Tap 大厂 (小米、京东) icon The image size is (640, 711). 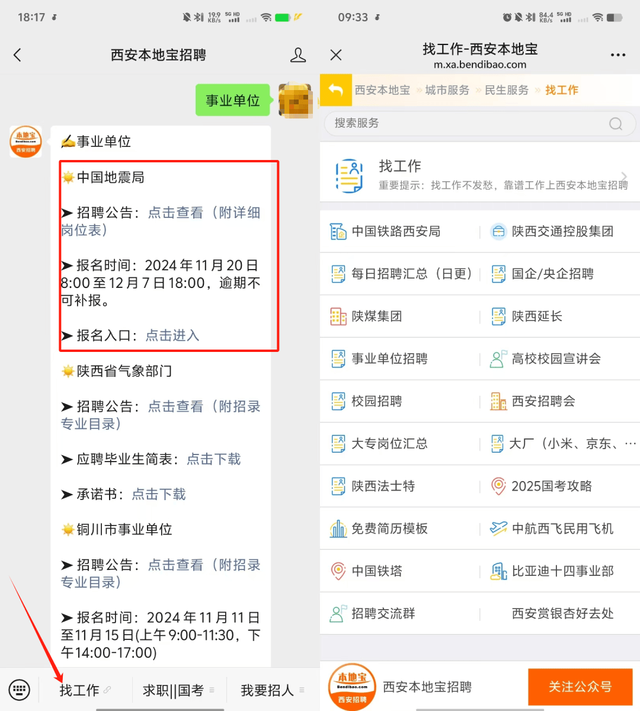click(x=497, y=444)
